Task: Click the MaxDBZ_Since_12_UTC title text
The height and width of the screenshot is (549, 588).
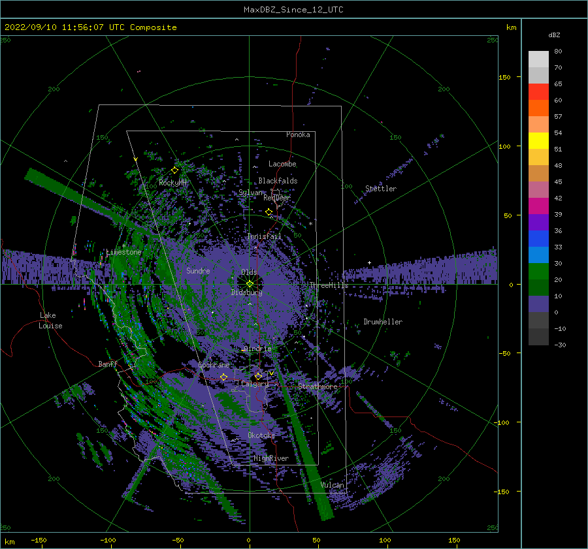Action: pyautogui.click(x=293, y=10)
